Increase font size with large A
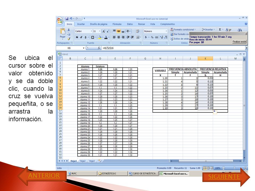The image size is (255, 191). (x=104, y=31)
